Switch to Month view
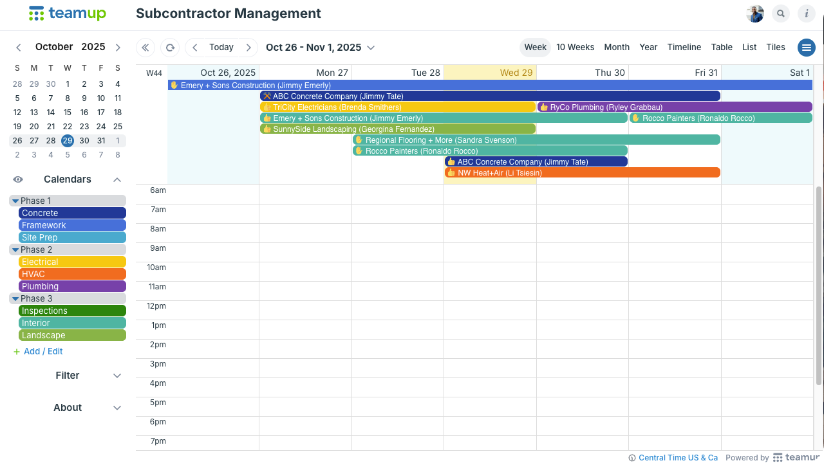This screenshot has height=463, width=824. [x=617, y=48]
